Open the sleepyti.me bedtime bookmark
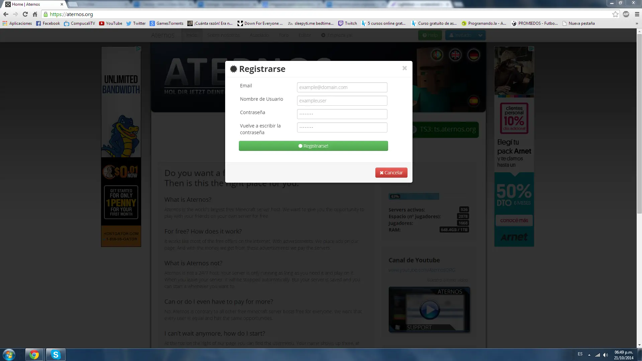642x361 pixels. click(310, 23)
